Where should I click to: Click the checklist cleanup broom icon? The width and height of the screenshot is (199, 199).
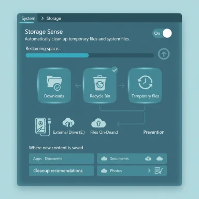pyautogui.click(x=159, y=170)
